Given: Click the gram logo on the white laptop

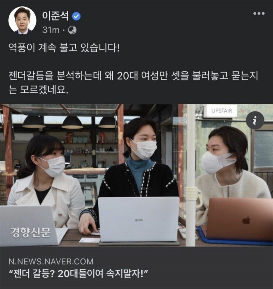Looking at the screenshot, I should (139, 220).
